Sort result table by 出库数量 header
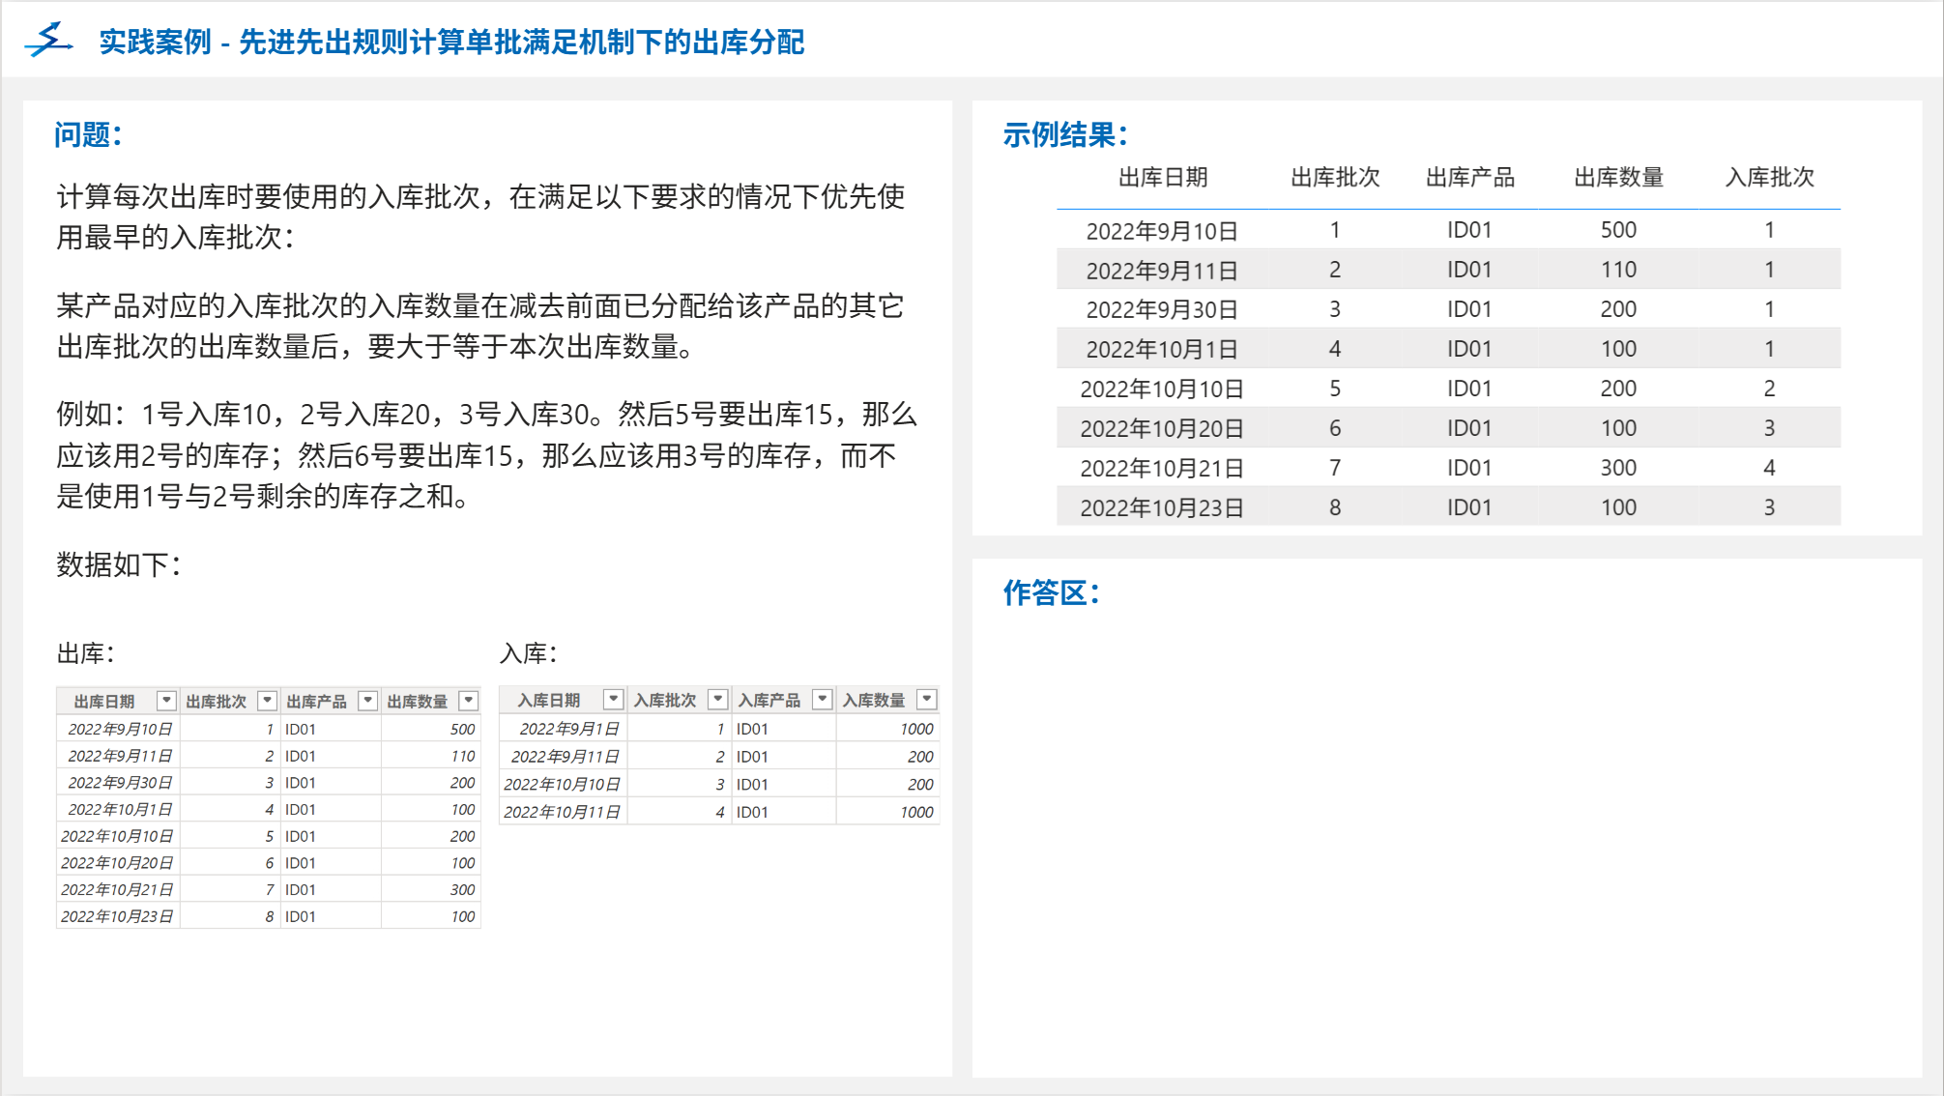 pos(1618,178)
